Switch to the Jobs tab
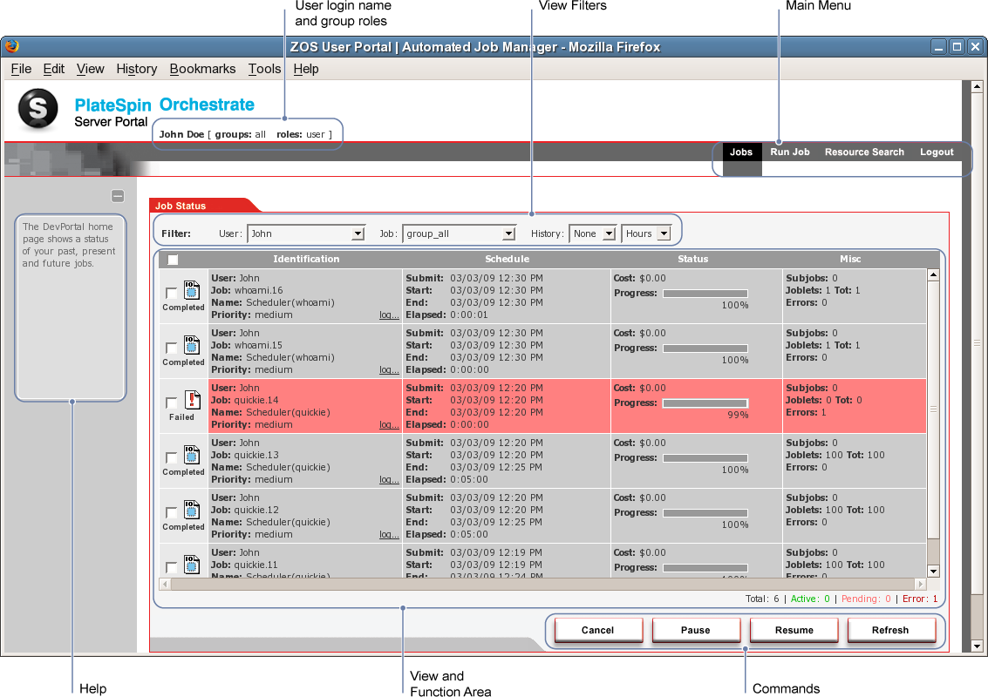The image size is (988, 697). pyautogui.click(x=741, y=152)
